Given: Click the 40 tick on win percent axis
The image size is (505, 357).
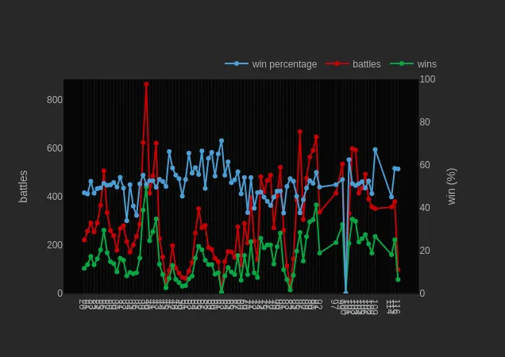Looking at the screenshot, I should (425, 208).
